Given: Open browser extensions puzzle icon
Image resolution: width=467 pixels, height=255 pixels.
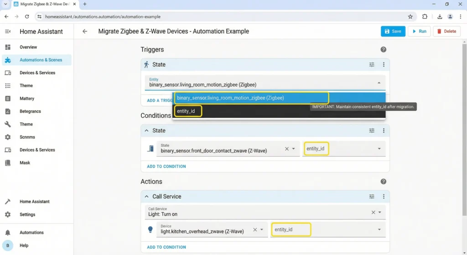Looking at the screenshot, I should (425, 17).
